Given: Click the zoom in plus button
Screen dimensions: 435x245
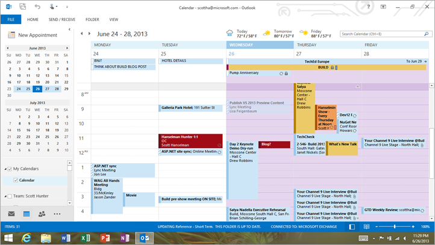Looking at the screenshot, I should point(413,227).
